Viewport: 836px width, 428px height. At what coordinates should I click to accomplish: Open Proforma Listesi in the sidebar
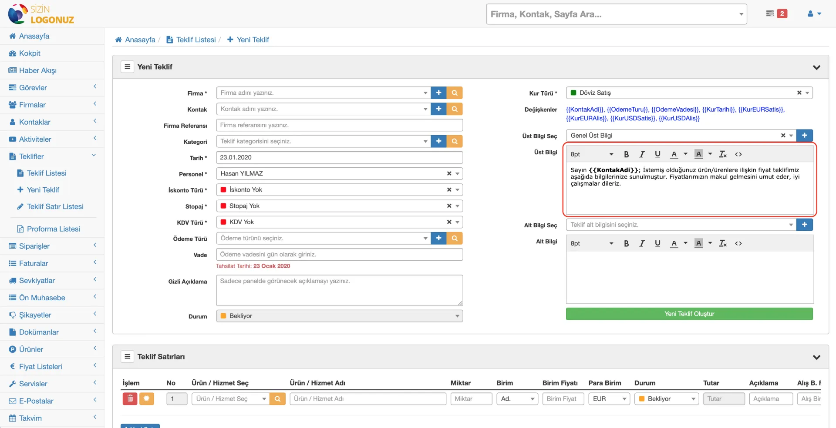53,229
